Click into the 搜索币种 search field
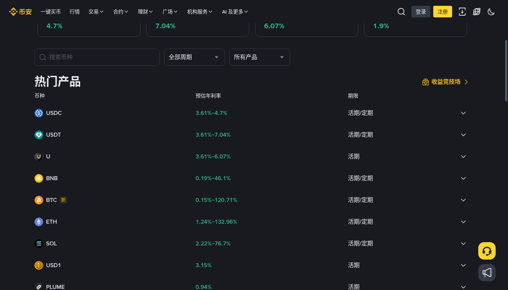This screenshot has height=290, width=508. point(97,57)
